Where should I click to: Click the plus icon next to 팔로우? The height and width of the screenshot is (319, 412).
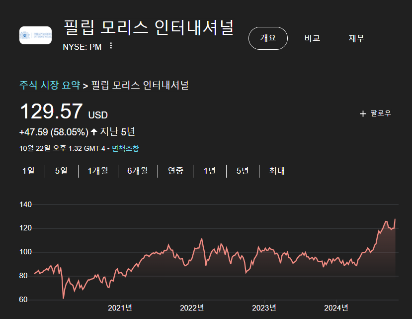pyautogui.click(x=363, y=113)
